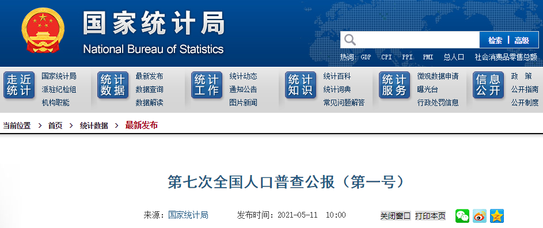Open the 统计数据 section tile
Image resolution: width=543 pixels, height=228 pixels.
pyautogui.click(x=113, y=85)
